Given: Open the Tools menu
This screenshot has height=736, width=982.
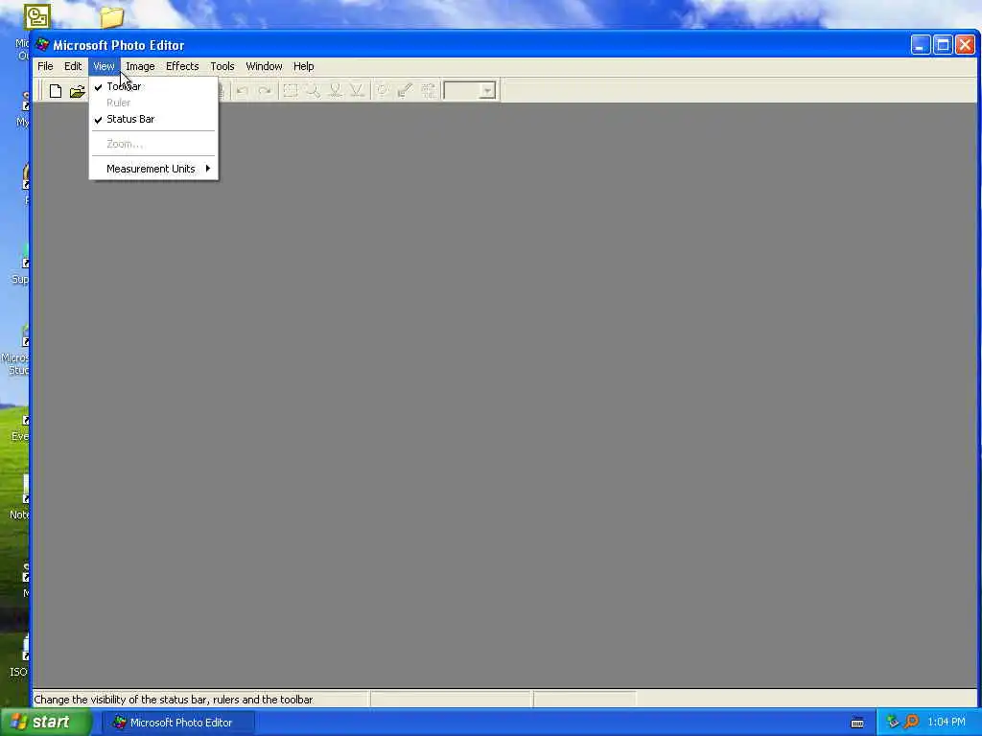Looking at the screenshot, I should pos(222,66).
